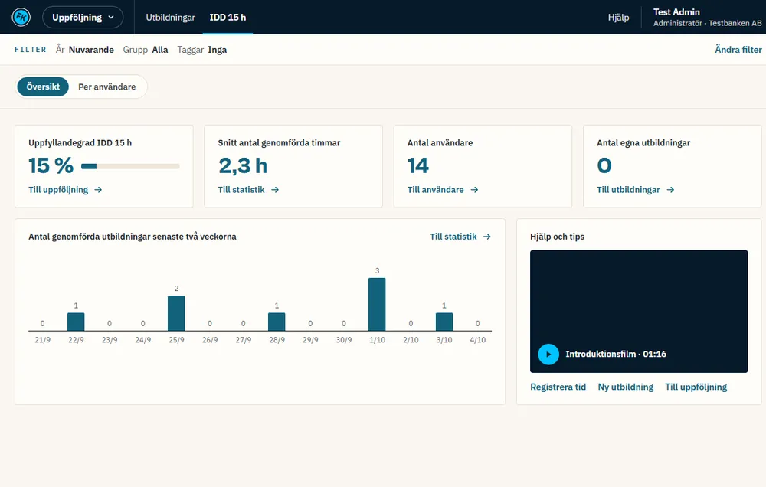The height and width of the screenshot is (487, 766).
Task: Click the chart bar for 3/10
Action: pyautogui.click(x=444, y=322)
